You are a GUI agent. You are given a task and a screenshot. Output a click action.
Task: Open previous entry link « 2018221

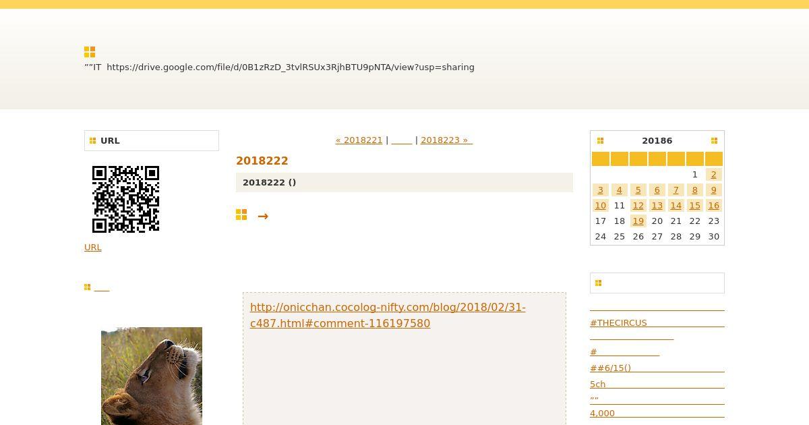[x=359, y=140]
